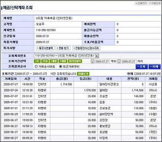
Task: Click the (수협) branch cell
Action: 153,114
